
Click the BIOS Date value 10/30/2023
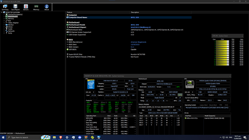135,45
